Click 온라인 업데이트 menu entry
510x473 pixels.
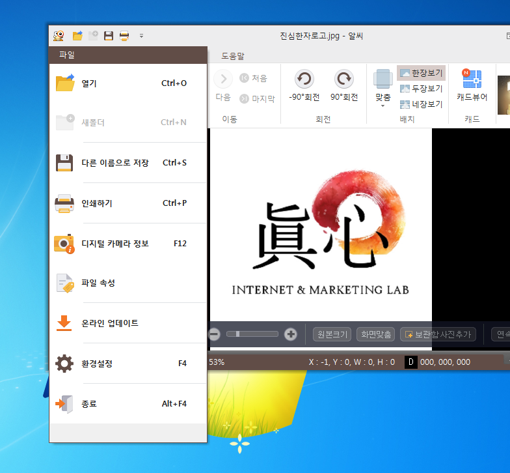[x=128, y=323]
